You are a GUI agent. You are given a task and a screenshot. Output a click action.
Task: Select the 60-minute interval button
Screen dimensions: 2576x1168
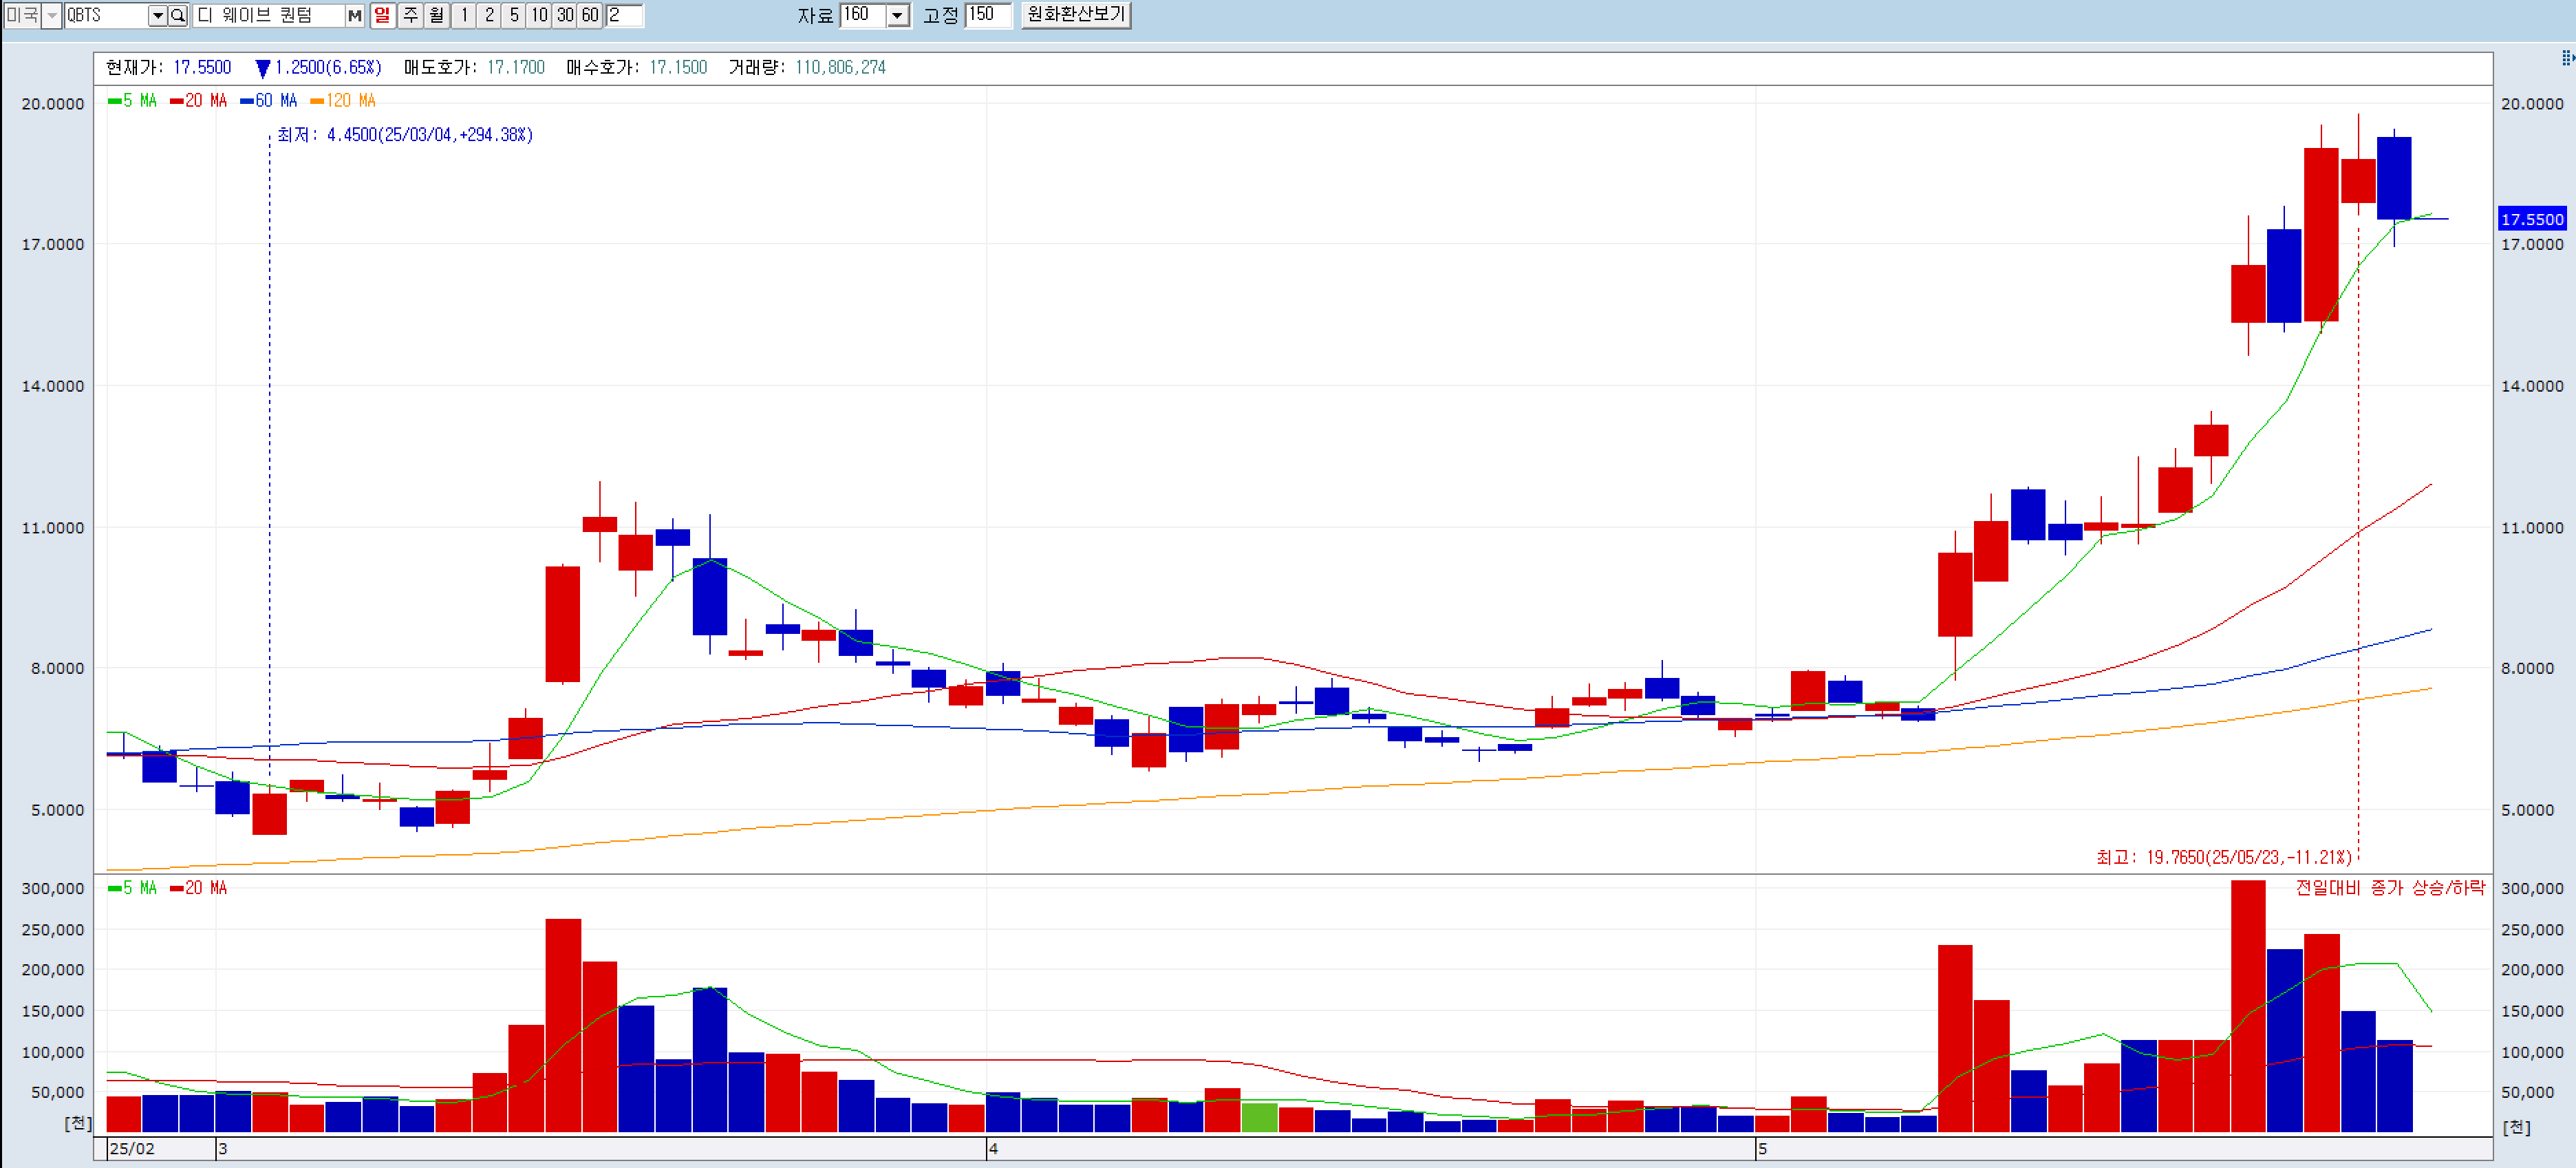pyautogui.click(x=590, y=15)
